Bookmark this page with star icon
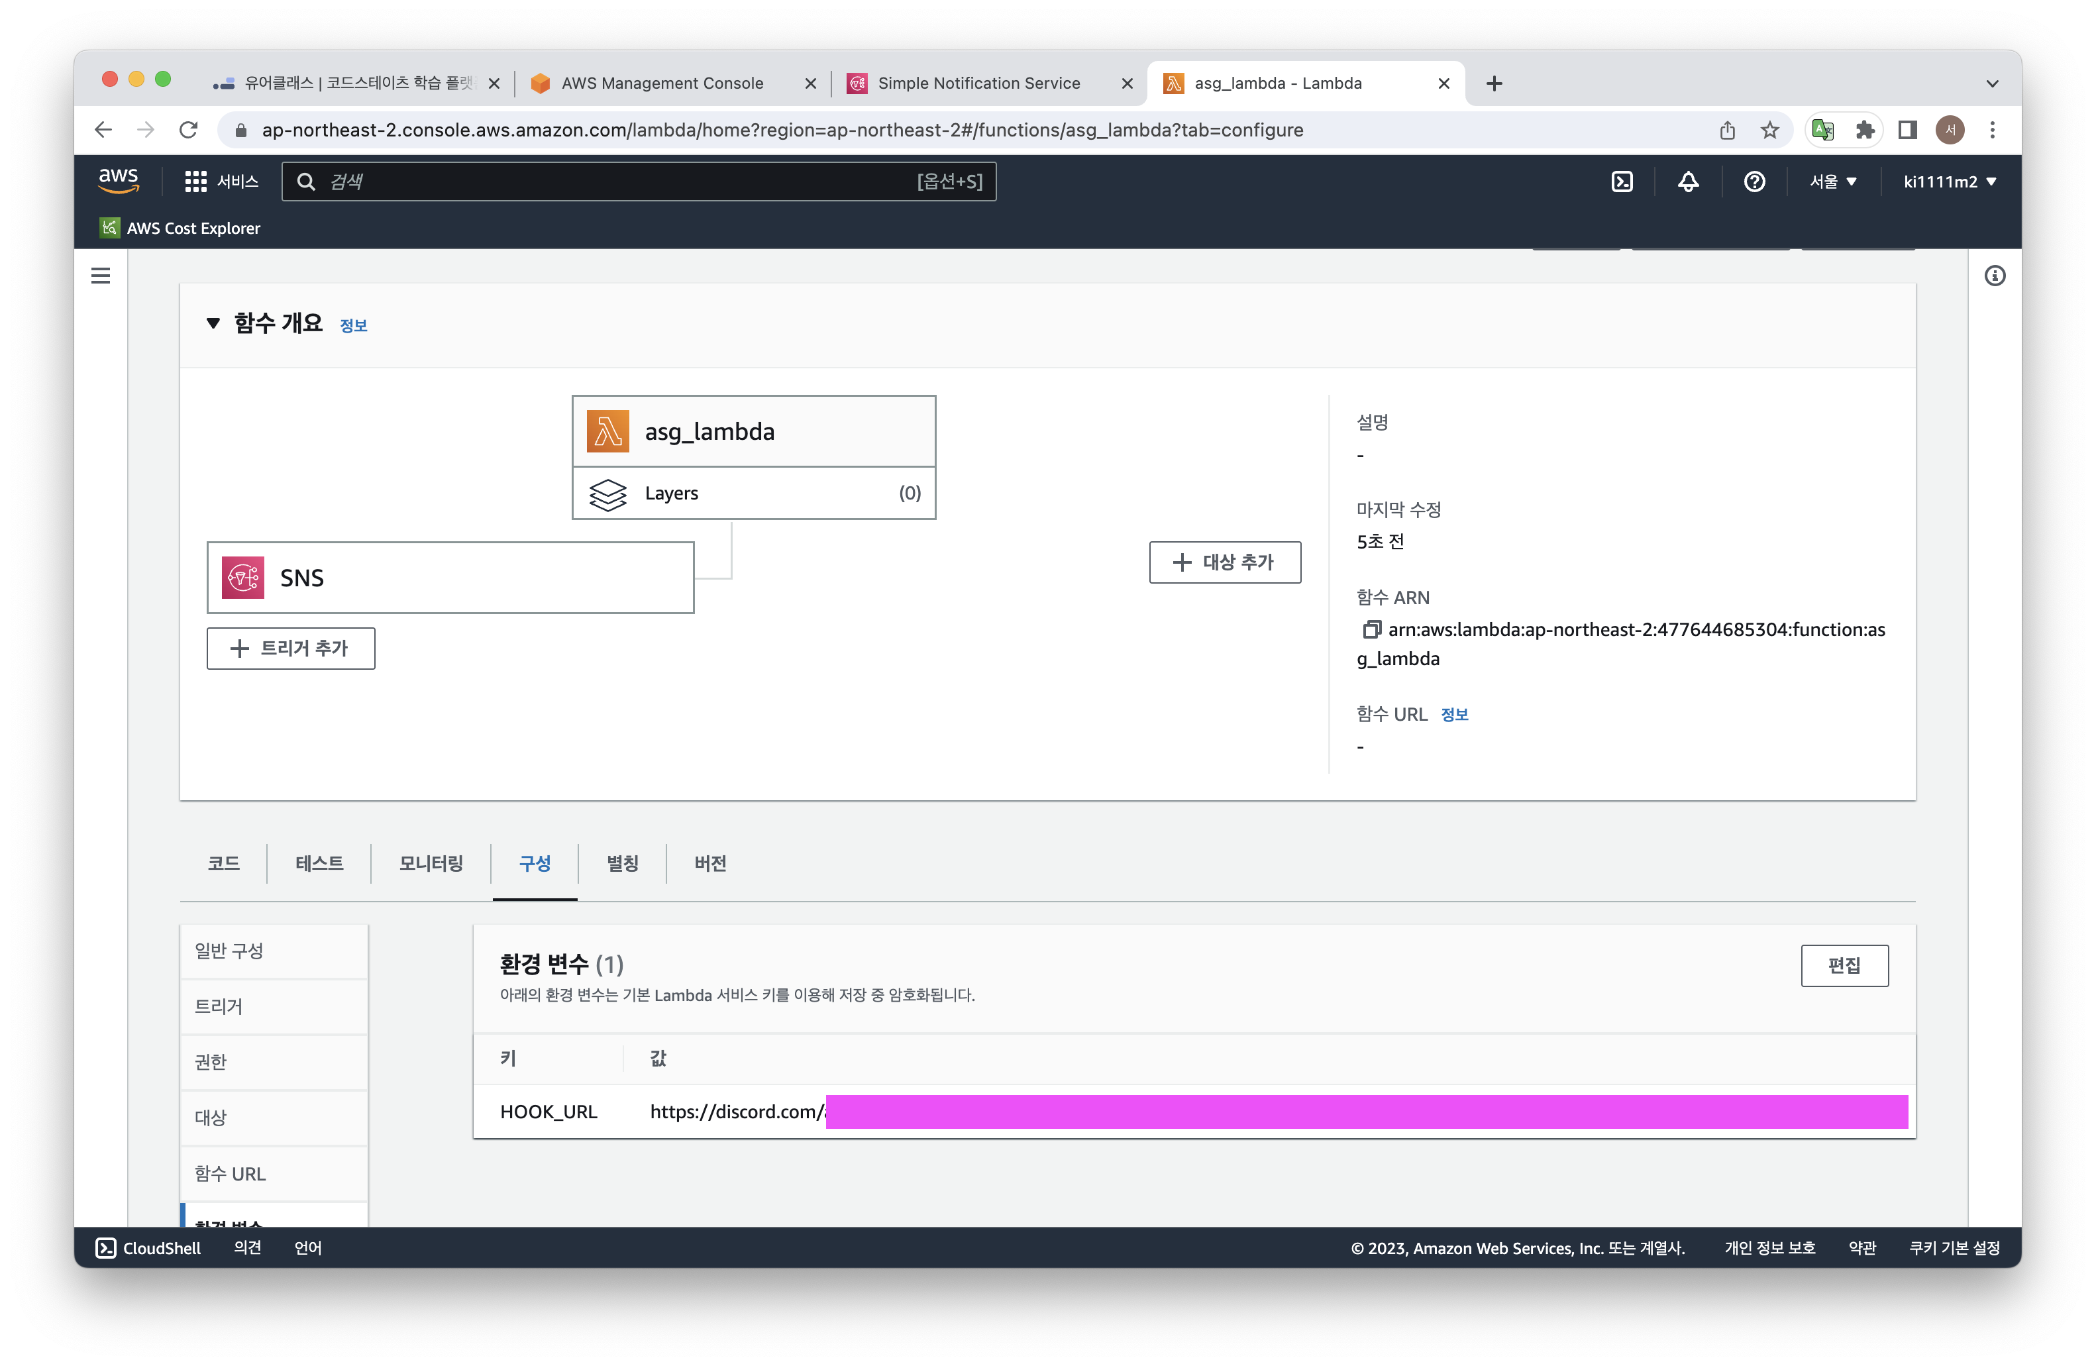2096x1366 pixels. click(1769, 131)
